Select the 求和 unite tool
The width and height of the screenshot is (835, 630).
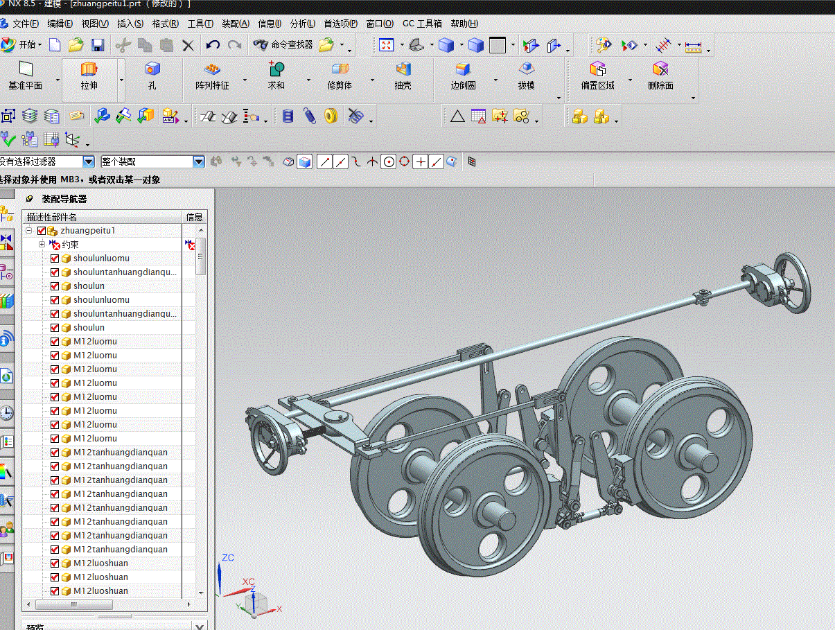pos(276,76)
